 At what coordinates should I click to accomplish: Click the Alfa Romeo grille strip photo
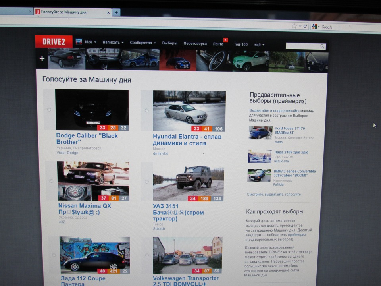click(x=317, y=62)
